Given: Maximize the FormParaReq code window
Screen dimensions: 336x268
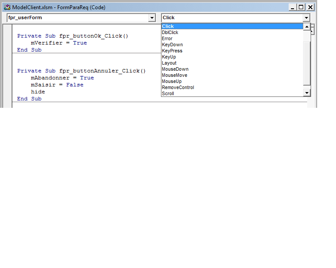Looking at the screenshot, I should [301, 7].
